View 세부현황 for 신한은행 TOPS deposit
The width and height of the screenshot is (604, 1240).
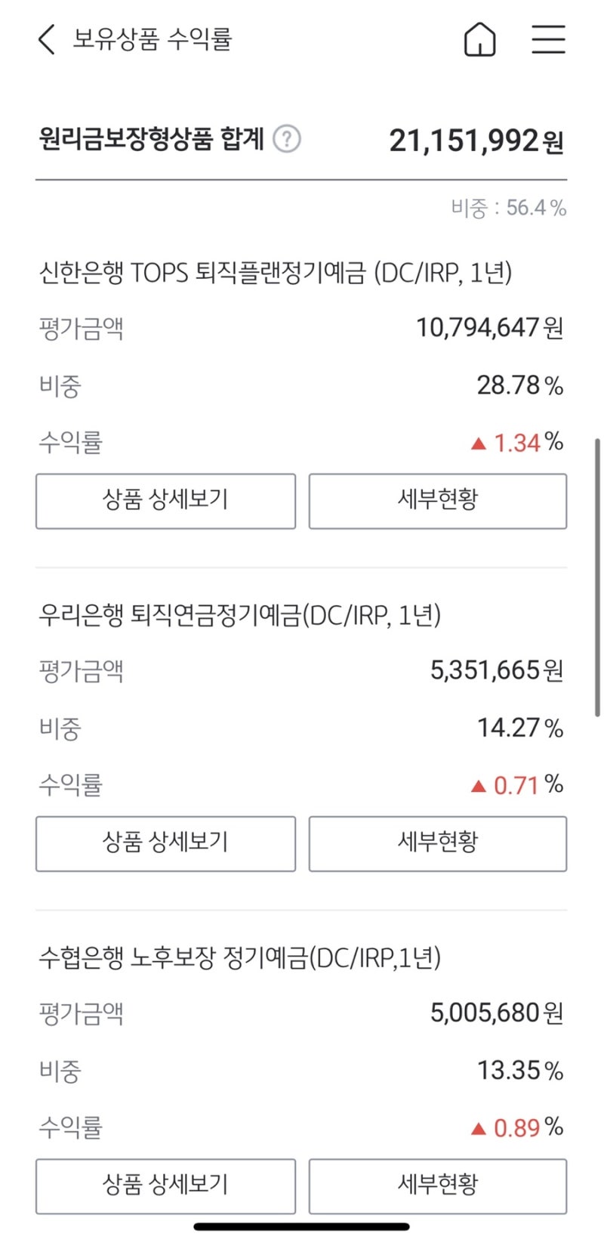(438, 501)
